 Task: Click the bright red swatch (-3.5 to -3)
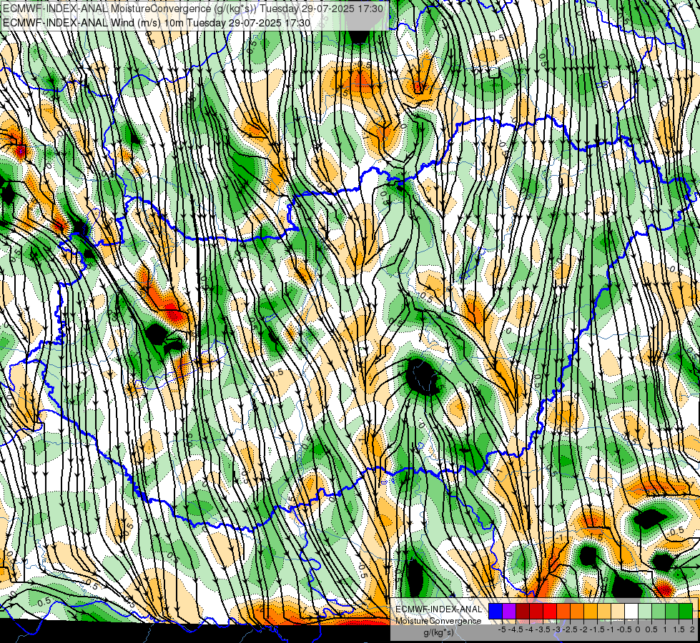(x=550, y=612)
